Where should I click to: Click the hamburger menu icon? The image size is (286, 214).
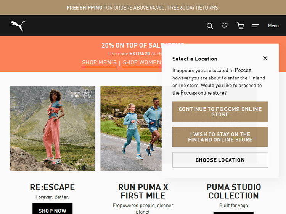pos(255,26)
